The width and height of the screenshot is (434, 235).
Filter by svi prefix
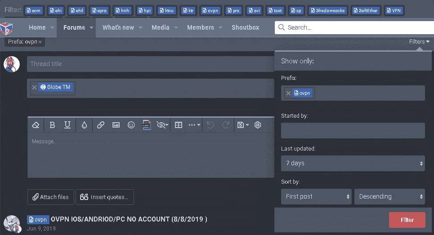pyautogui.click(x=255, y=10)
